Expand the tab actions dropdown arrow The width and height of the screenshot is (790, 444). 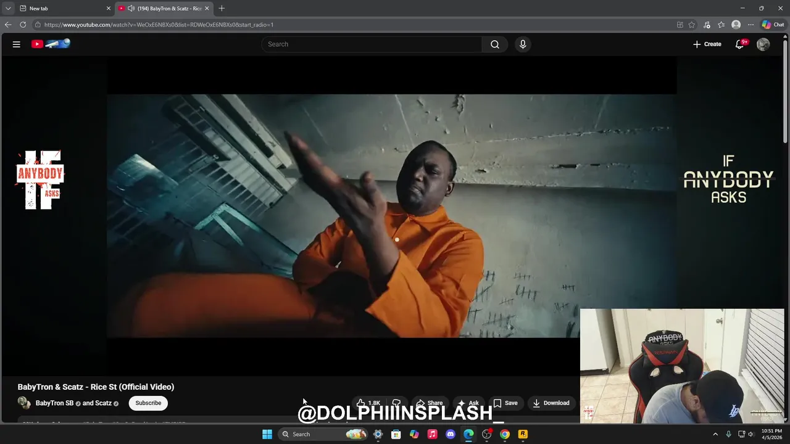point(8,9)
